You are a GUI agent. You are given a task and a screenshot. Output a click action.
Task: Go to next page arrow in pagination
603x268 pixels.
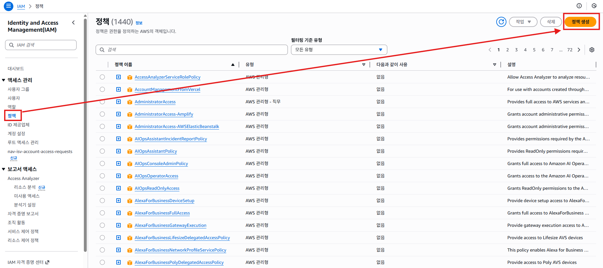pos(579,50)
